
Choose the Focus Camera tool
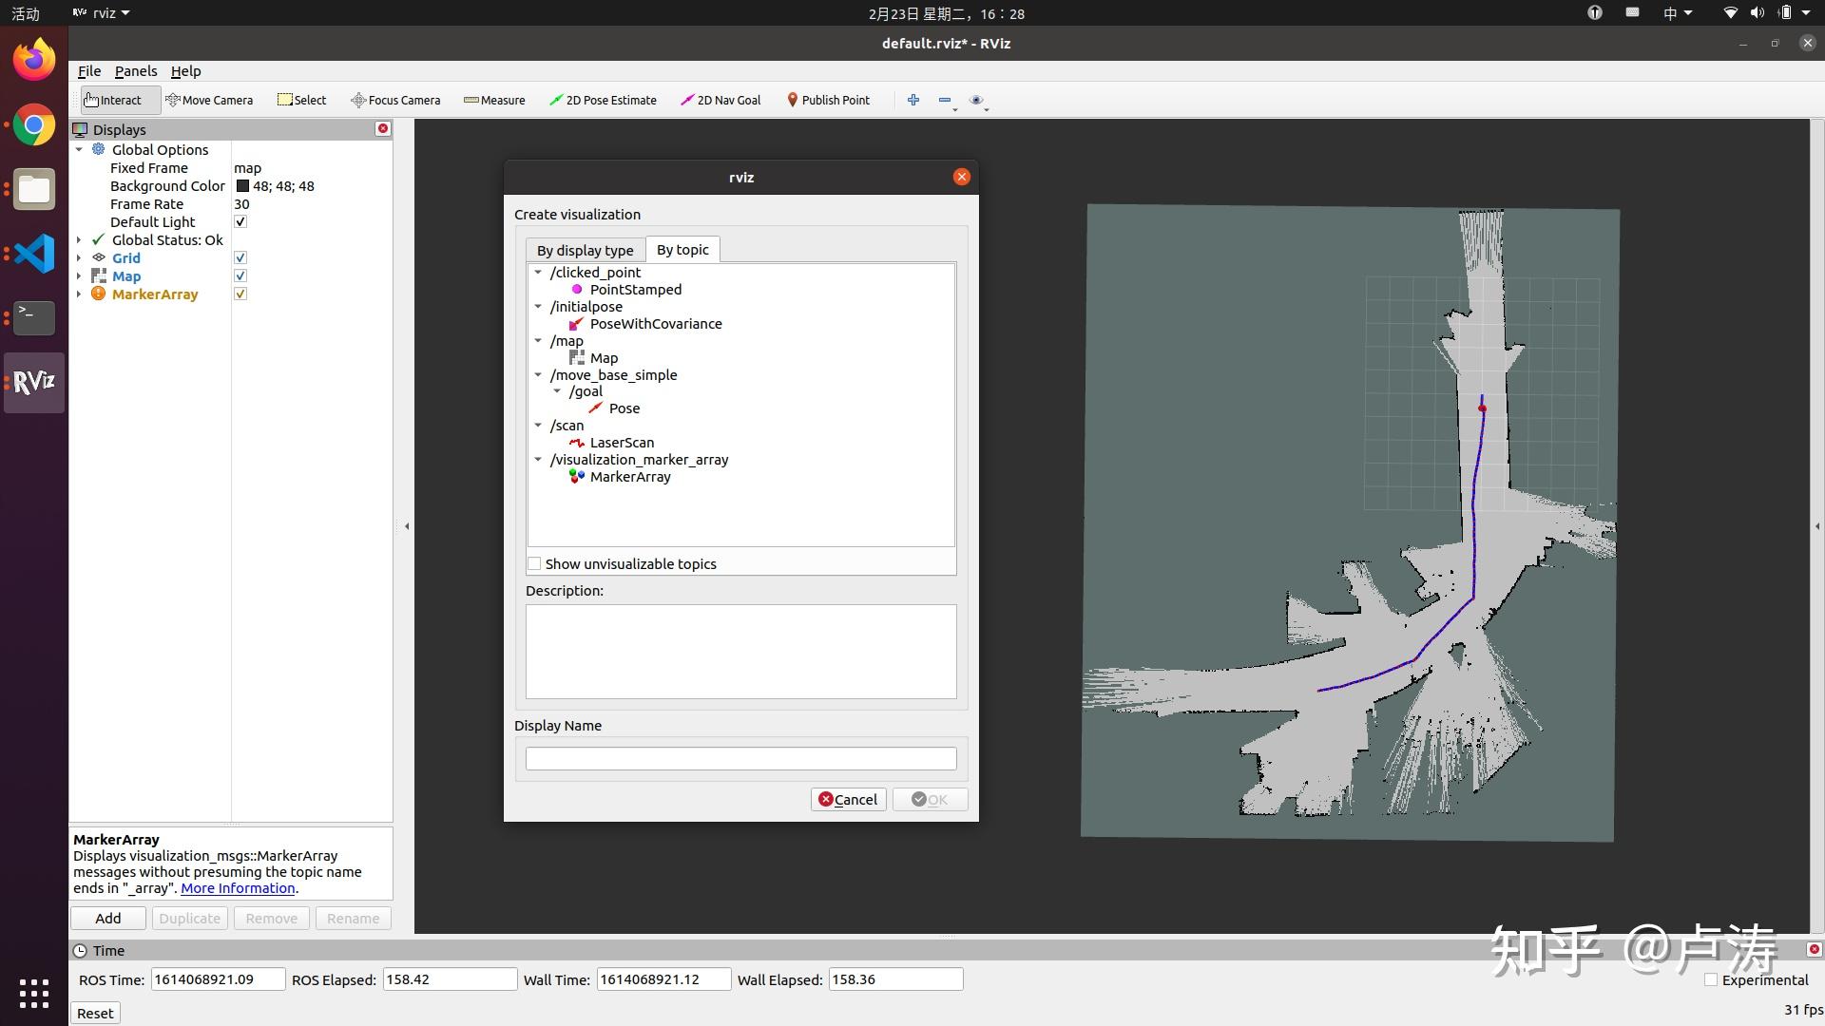pos(395,100)
